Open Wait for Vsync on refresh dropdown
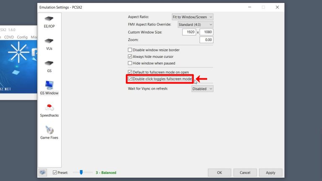 [x=202, y=89]
